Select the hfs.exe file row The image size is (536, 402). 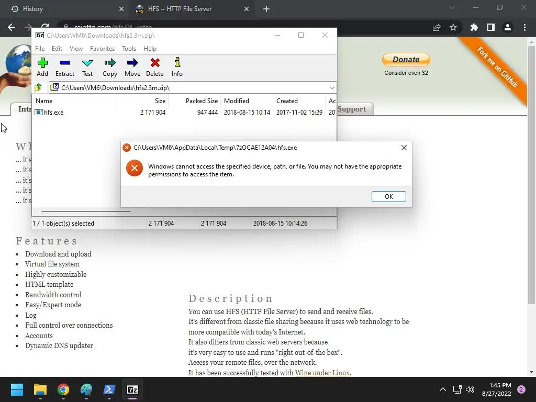[x=184, y=112]
